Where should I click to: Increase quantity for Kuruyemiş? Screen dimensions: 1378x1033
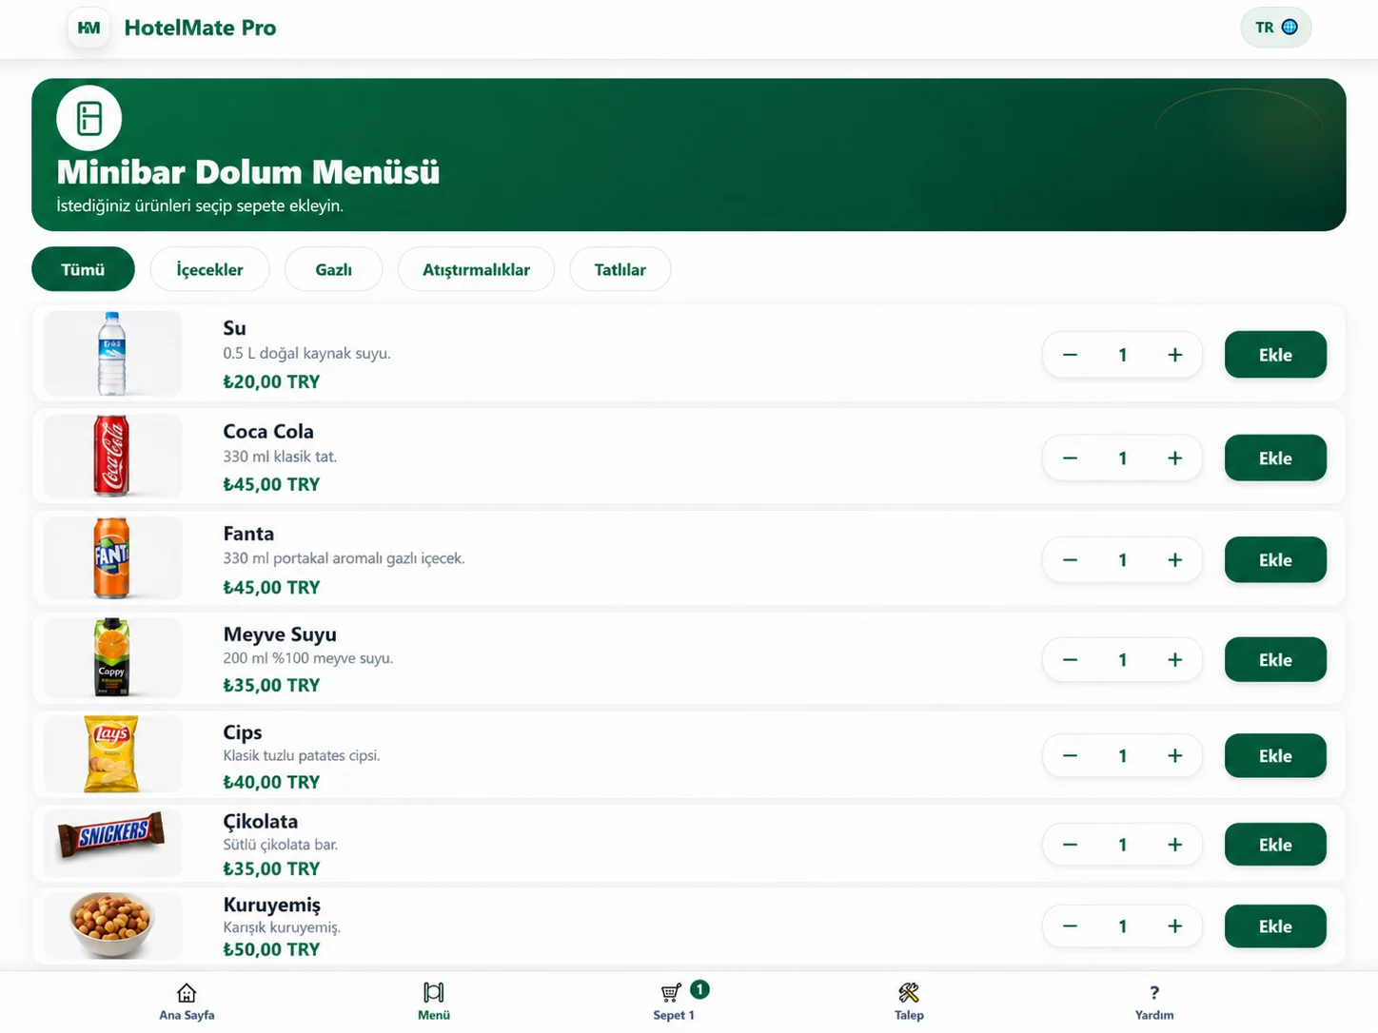tap(1175, 926)
